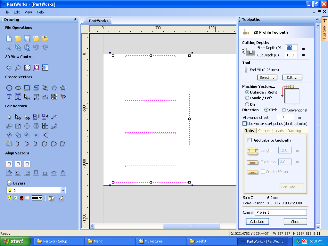Select the Text on Curve ABC tool
The width and height of the screenshot is (328, 246).
tap(45, 97)
